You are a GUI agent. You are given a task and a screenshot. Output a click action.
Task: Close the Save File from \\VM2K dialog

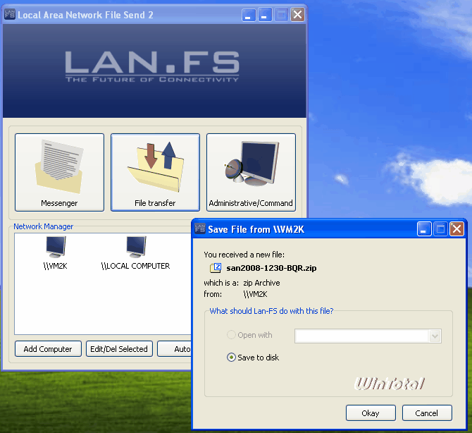tap(457, 229)
